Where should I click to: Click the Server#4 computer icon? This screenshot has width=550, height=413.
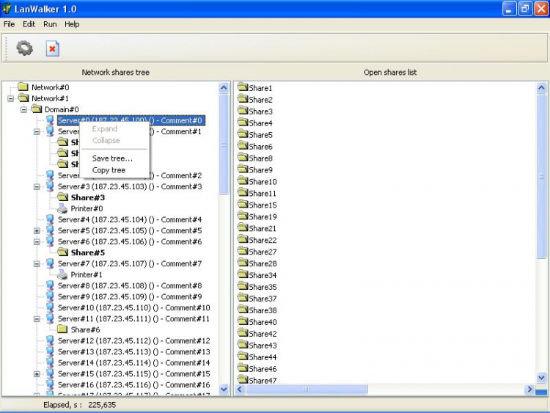50,219
